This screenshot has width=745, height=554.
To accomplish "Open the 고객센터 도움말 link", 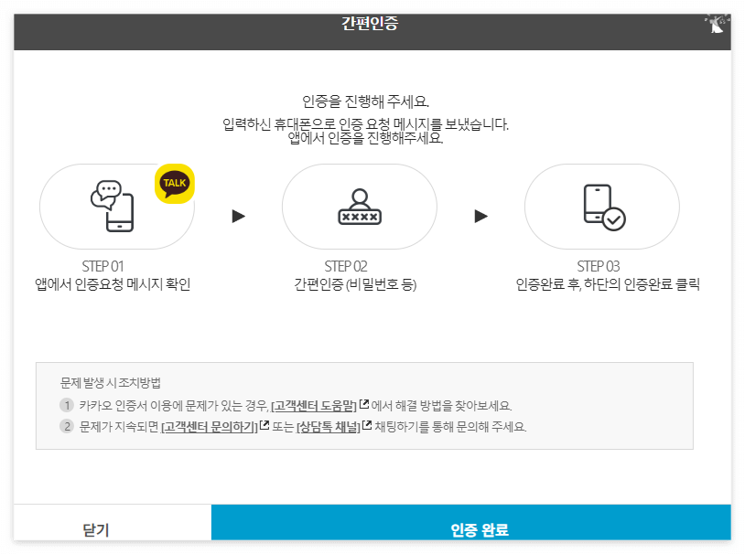I will click(314, 406).
